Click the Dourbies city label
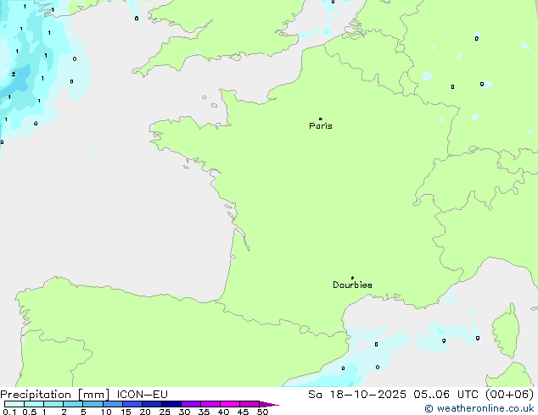Image resolution: width=538 pixels, height=415 pixels. coord(352,285)
